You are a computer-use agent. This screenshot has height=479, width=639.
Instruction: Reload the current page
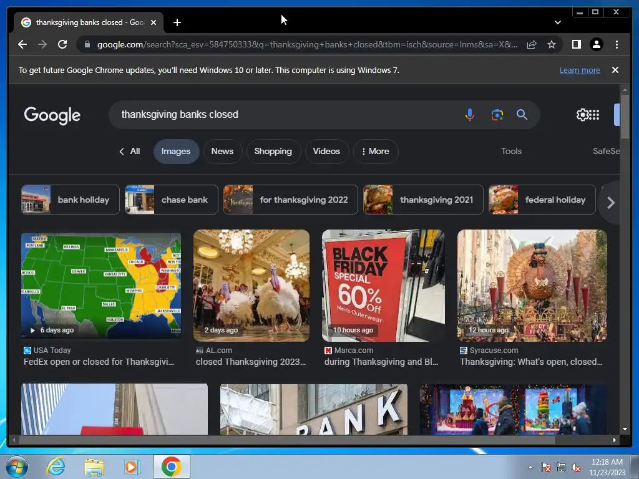[62, 44]
